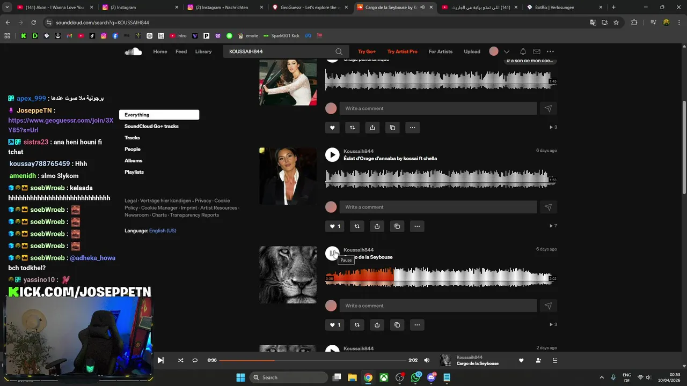Open the messages envelope icon
687x386 pixels.
[536, 51]
